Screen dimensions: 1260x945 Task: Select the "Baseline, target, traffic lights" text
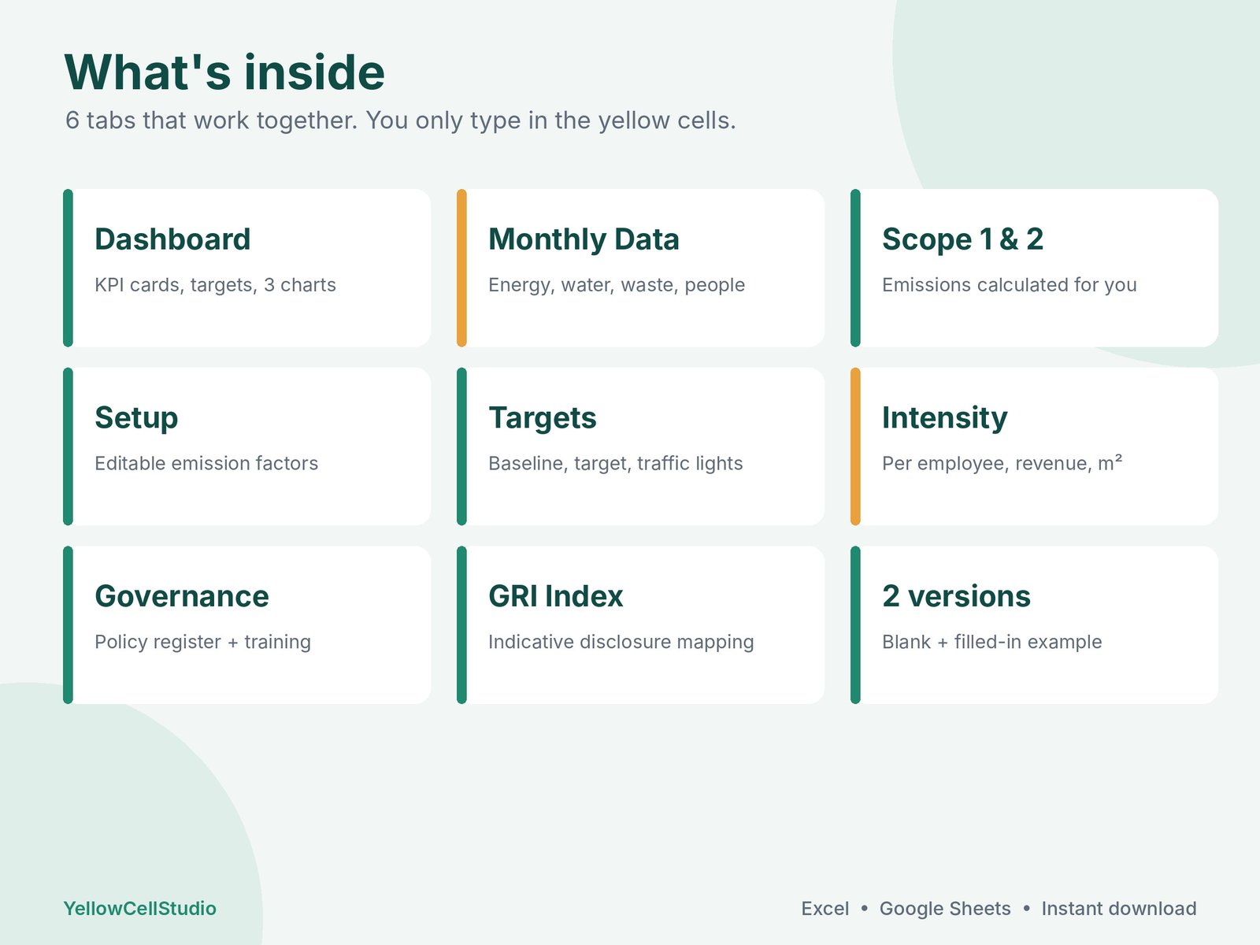click(x=615, y=464)
